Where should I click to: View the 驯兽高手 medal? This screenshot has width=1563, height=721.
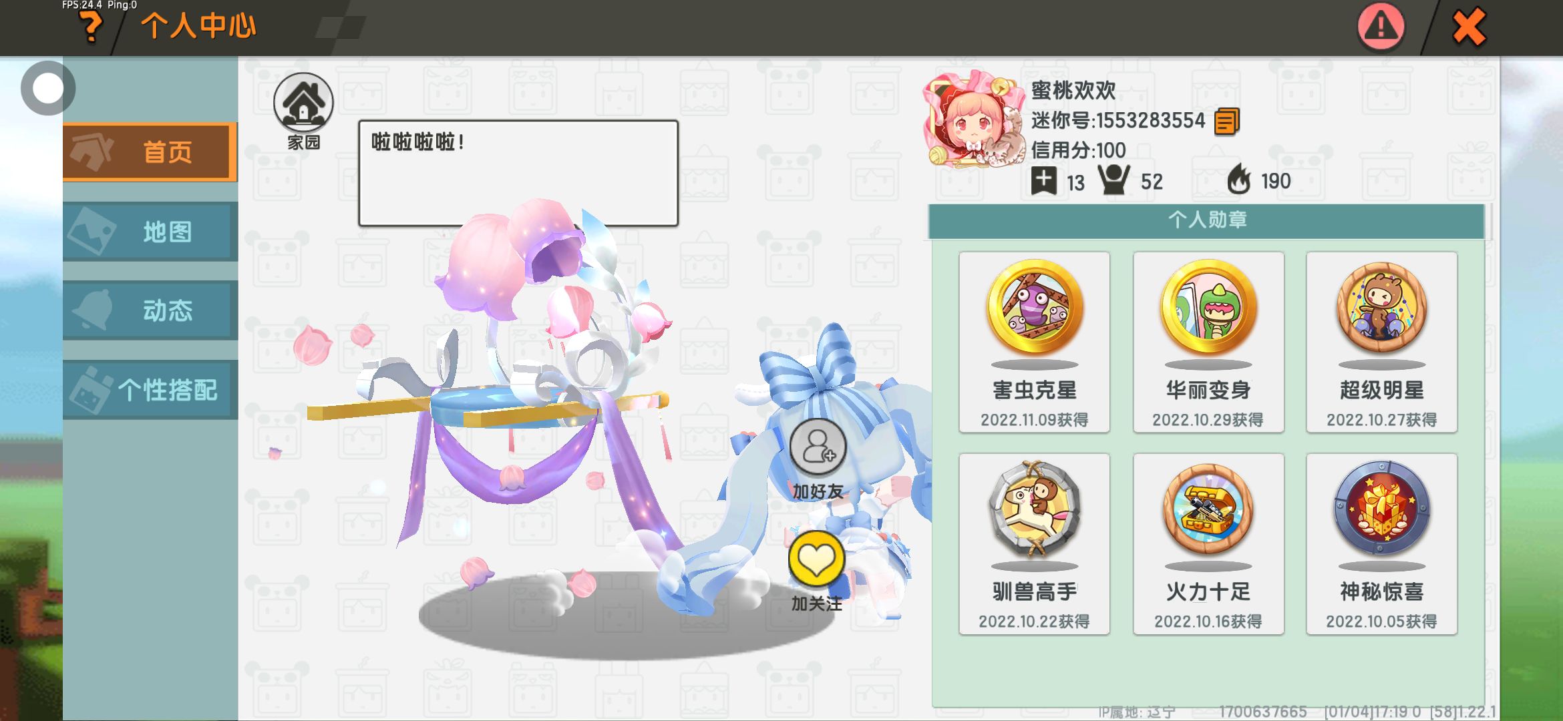tap(1034, 543)
